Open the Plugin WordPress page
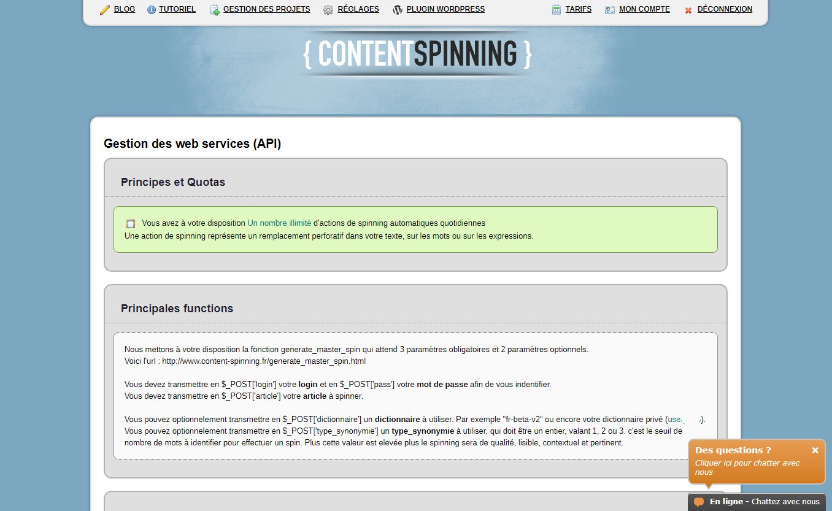This screenshot has width=832, height=511. [445, 9]
